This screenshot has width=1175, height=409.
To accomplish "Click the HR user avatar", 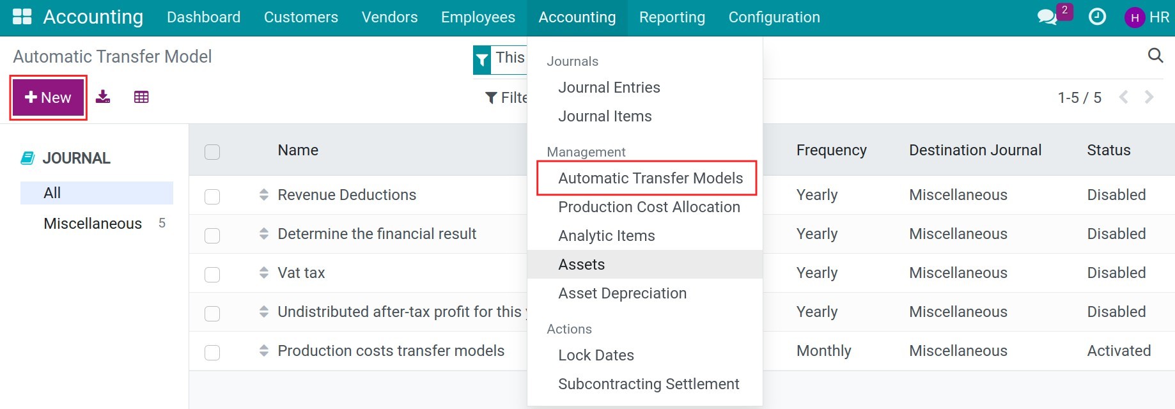I will click(x=1135, y=17).
